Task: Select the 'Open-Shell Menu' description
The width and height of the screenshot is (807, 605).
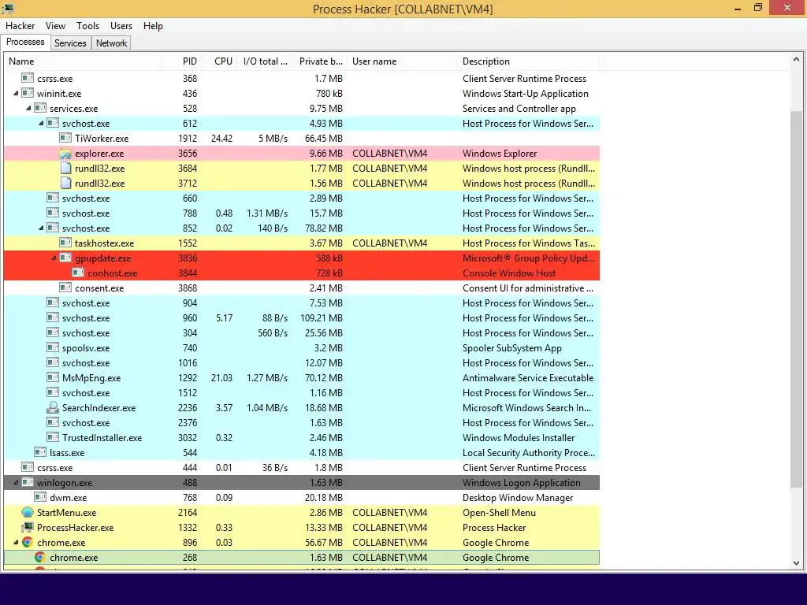Action: [499, 512]
